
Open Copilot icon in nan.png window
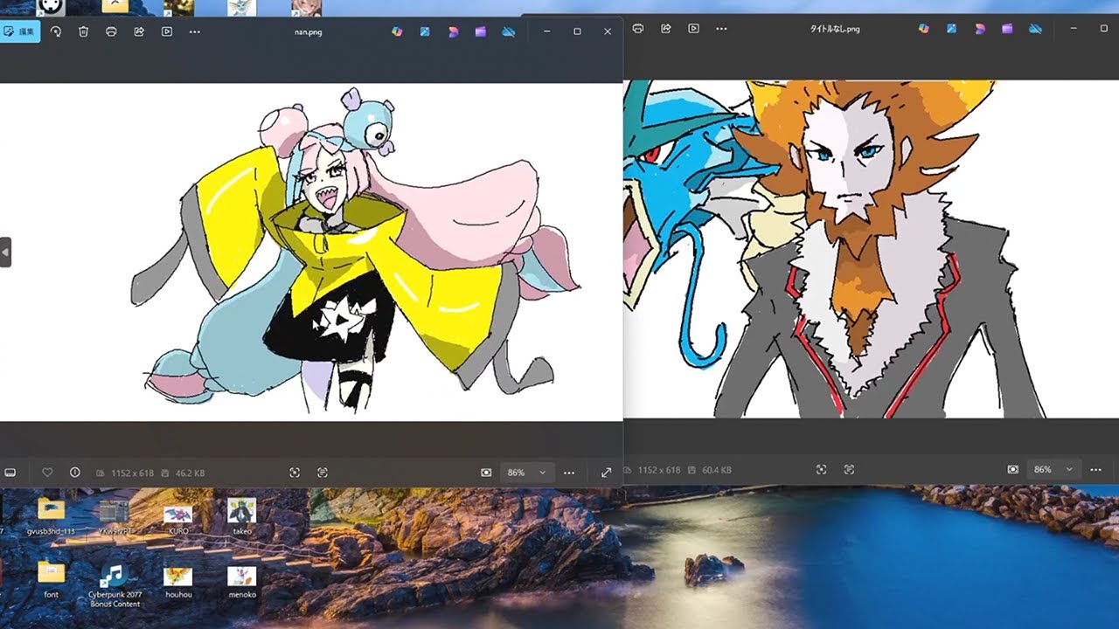[x=397, y=31]
